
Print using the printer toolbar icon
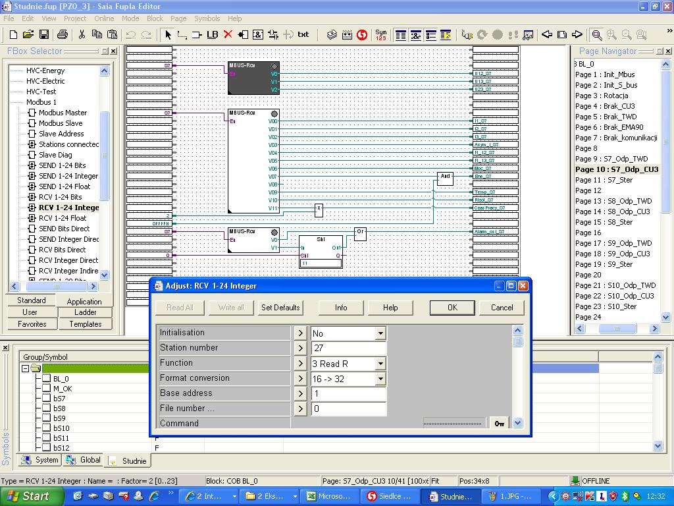(63, 34)
